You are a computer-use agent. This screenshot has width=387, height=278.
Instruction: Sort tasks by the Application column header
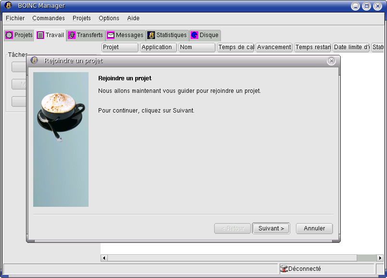click(x=158, y=47)
